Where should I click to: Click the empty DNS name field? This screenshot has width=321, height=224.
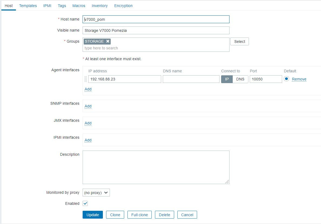[x=191, y=79]
